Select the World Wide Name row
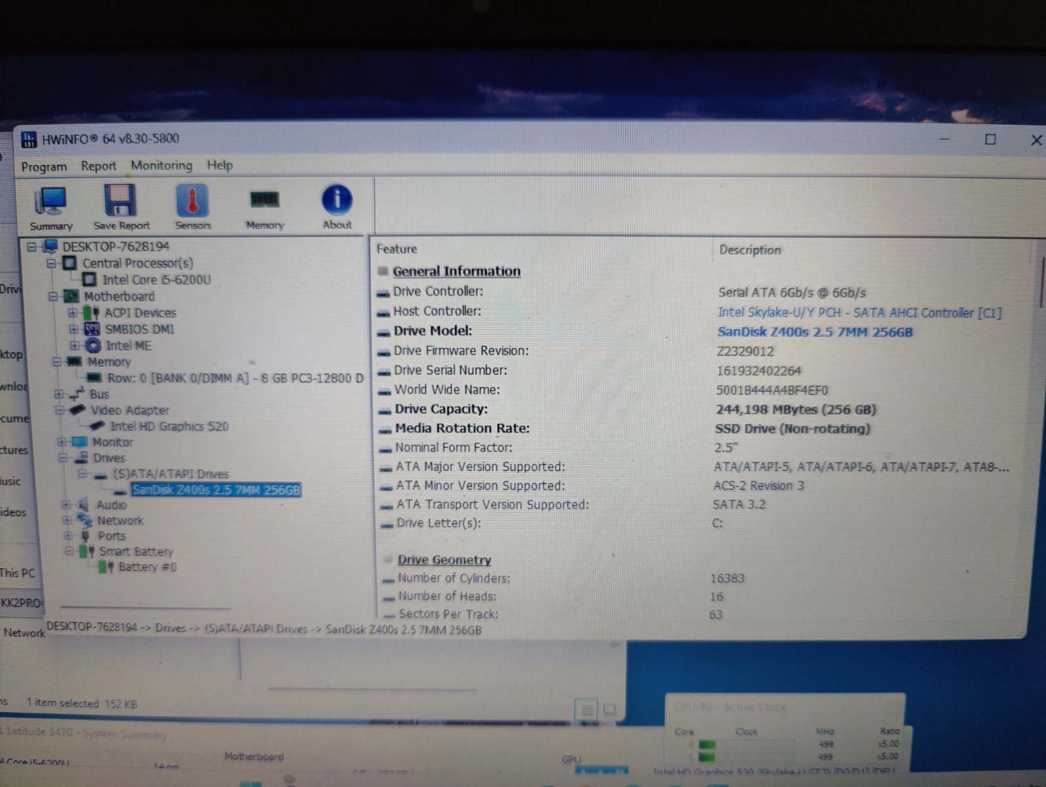Screen dimensions: 1046x787 click(x=693, y=390)
